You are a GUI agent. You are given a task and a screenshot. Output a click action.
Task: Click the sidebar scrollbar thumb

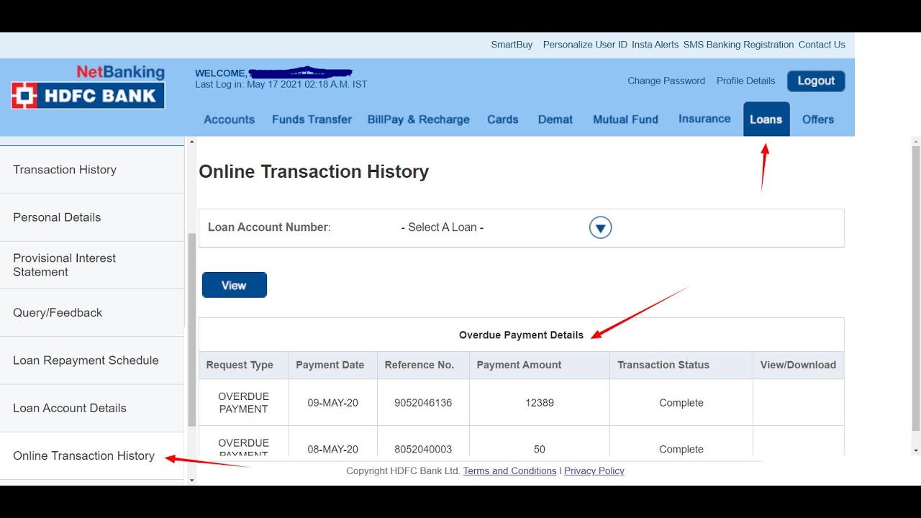pyautogui.click(x=191, y=330)
